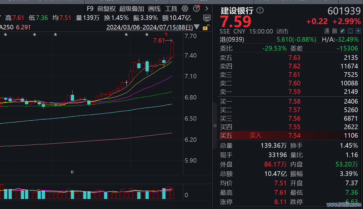Select 买四 bid price 7.55
This screenshot has width=363, height=209.
coord(294,127)
